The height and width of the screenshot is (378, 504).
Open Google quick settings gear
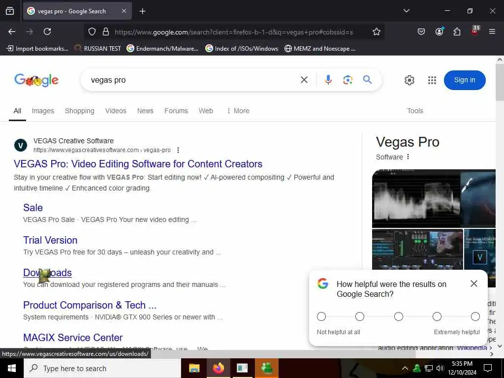coord(409,80)
